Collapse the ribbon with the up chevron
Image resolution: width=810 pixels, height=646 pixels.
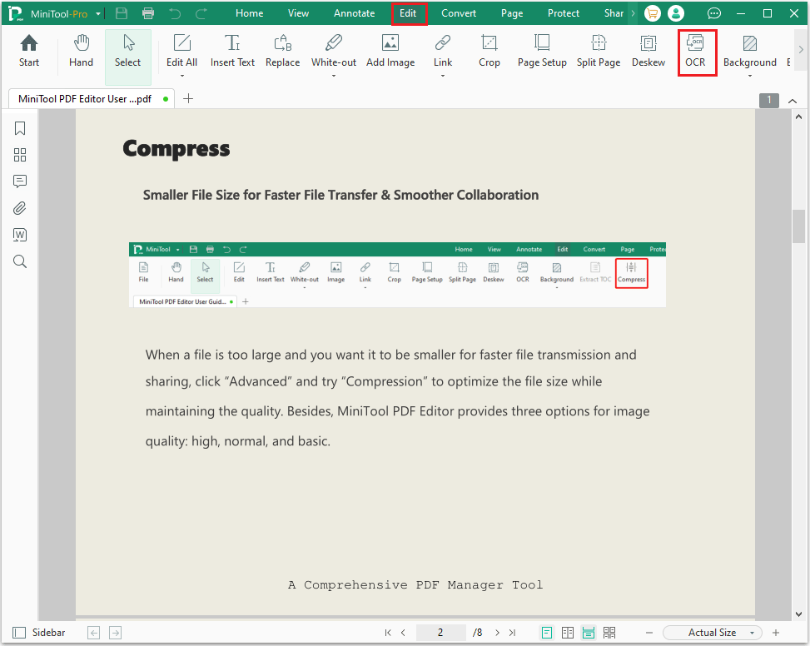pos(793,101)
